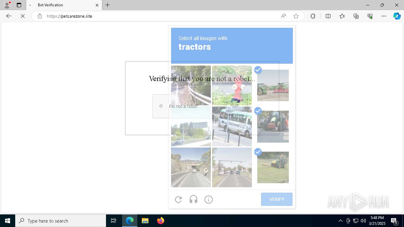Select the overpass bridge road tile

[x=191, y=167]
